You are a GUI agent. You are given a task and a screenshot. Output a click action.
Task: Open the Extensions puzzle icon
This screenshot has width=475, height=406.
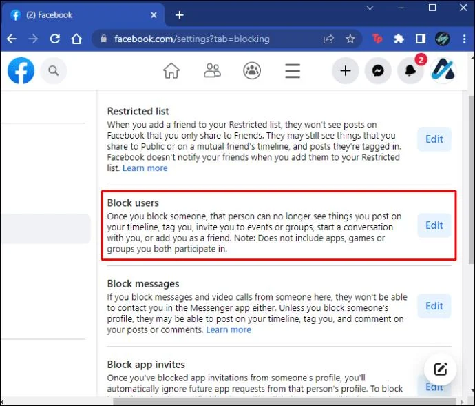[x=399, y=39]
